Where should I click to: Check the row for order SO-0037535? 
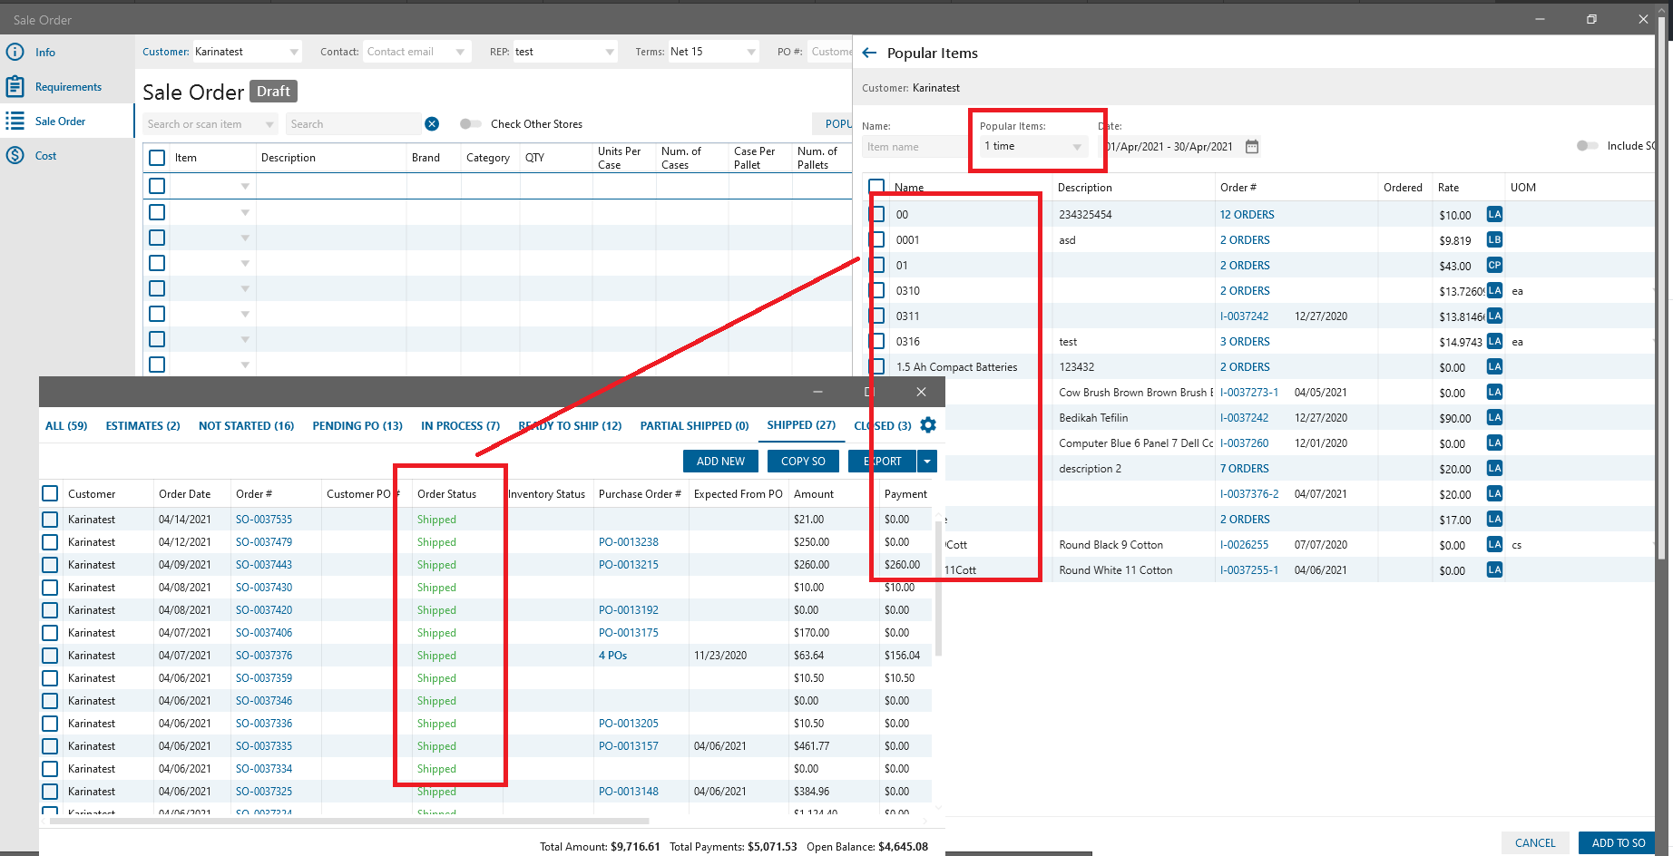coord(50,520)
